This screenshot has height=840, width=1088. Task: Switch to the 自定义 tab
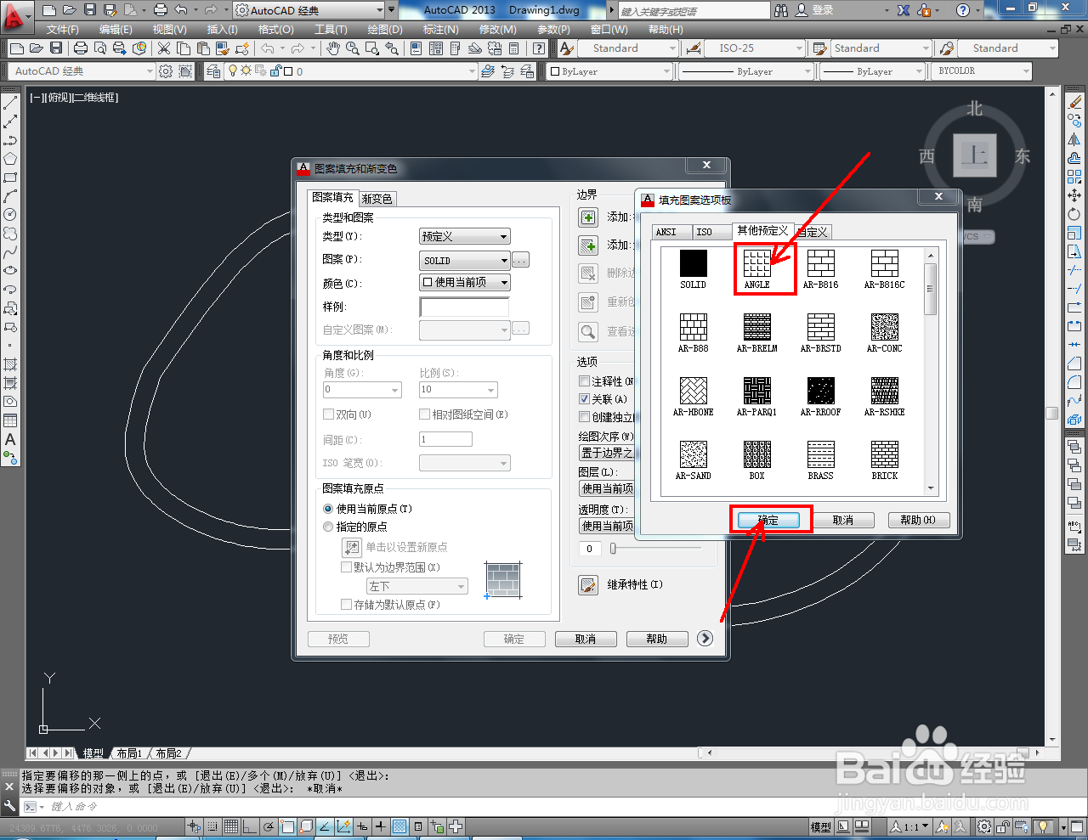click(813, 232)
